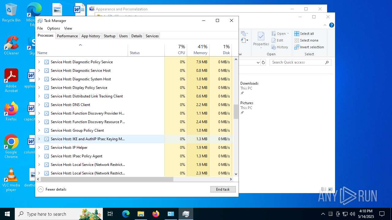
Task: Switch to the App history tab
Action: pyautogui.click(x=91, y=36)
